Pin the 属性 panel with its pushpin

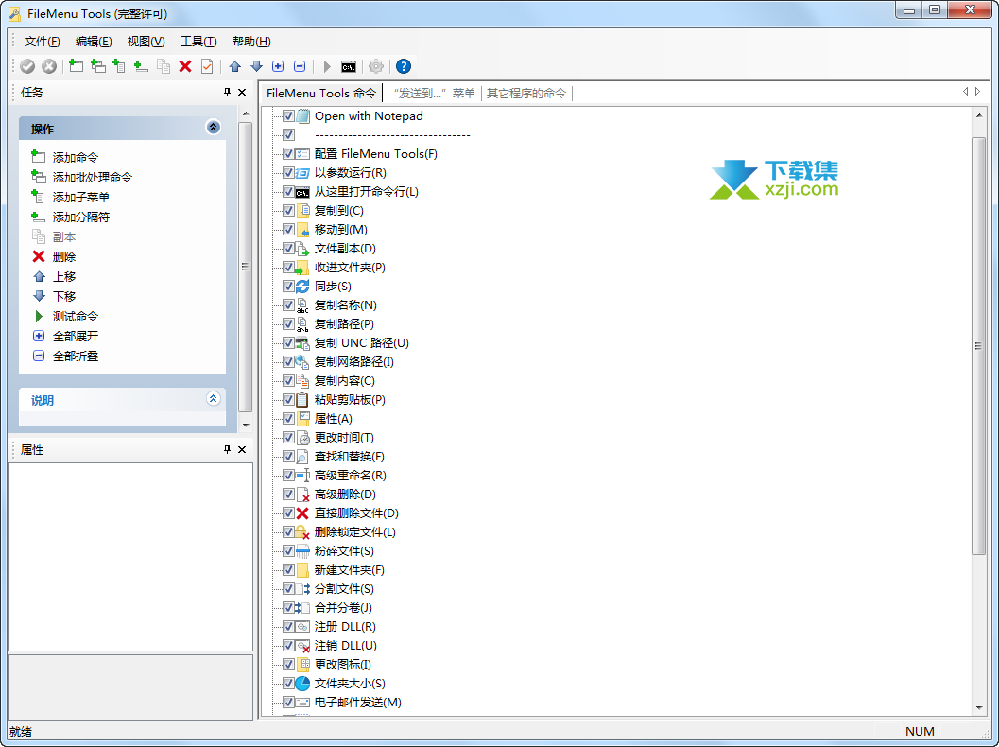(x=228, y=449)
